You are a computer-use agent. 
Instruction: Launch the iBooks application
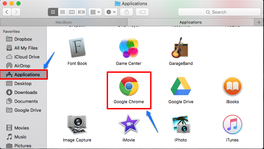(233, 86)
